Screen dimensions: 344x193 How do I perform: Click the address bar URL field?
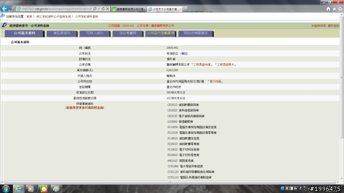click(x=56, y=9)
